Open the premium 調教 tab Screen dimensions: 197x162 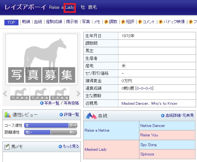click(x=113, y=22)
